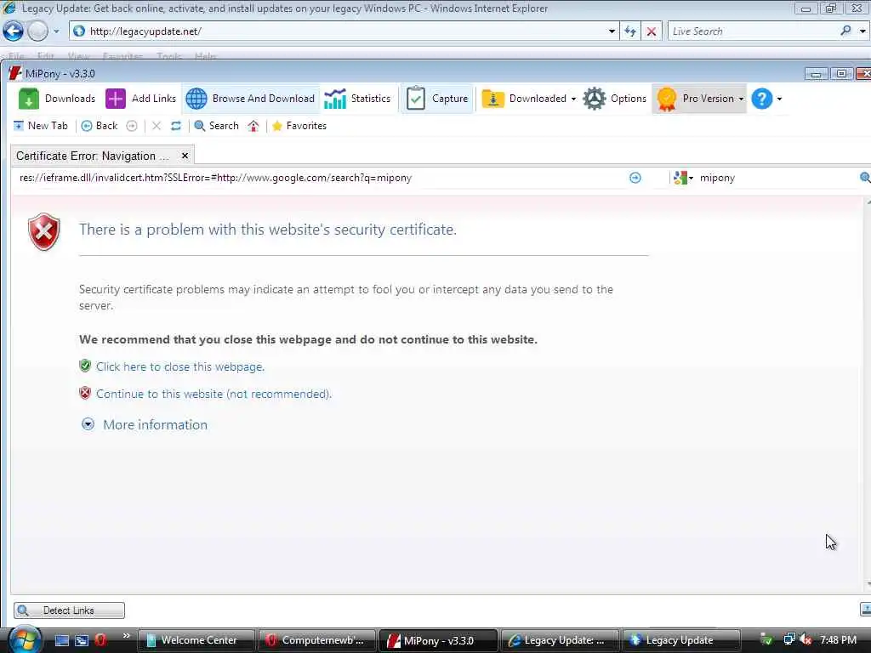The height and width of the screenshot is (653, 871).
Task: Click the Internet Explorer forward arrow
Action: (x=37, y=31)
